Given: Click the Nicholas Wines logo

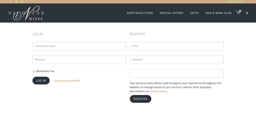Looking at the screenshot, I should coord(26,13).
